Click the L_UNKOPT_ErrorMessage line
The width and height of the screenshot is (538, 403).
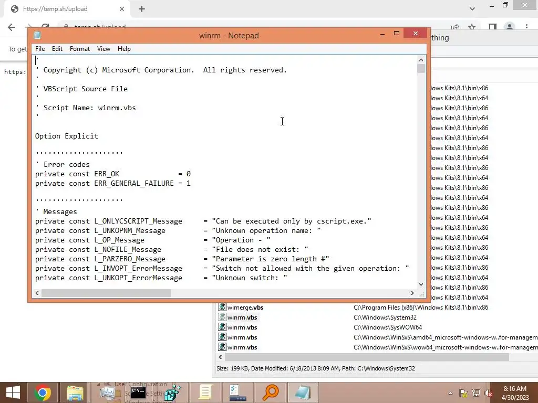tap(161, 278)
